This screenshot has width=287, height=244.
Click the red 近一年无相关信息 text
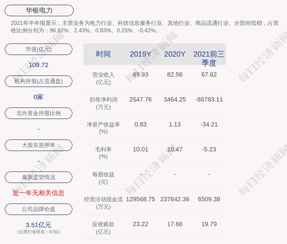pyautogui.click(x=39, y=193)
